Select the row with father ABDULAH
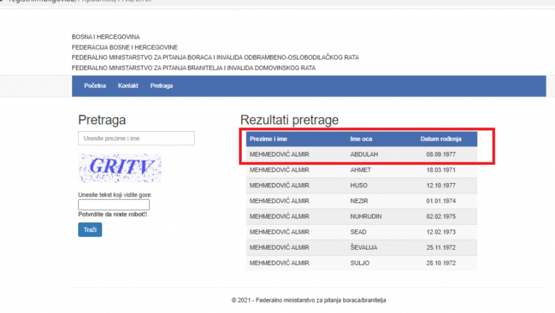Image resolution: width=555 pixels, height=313 pixels. [x=361, y=154]
